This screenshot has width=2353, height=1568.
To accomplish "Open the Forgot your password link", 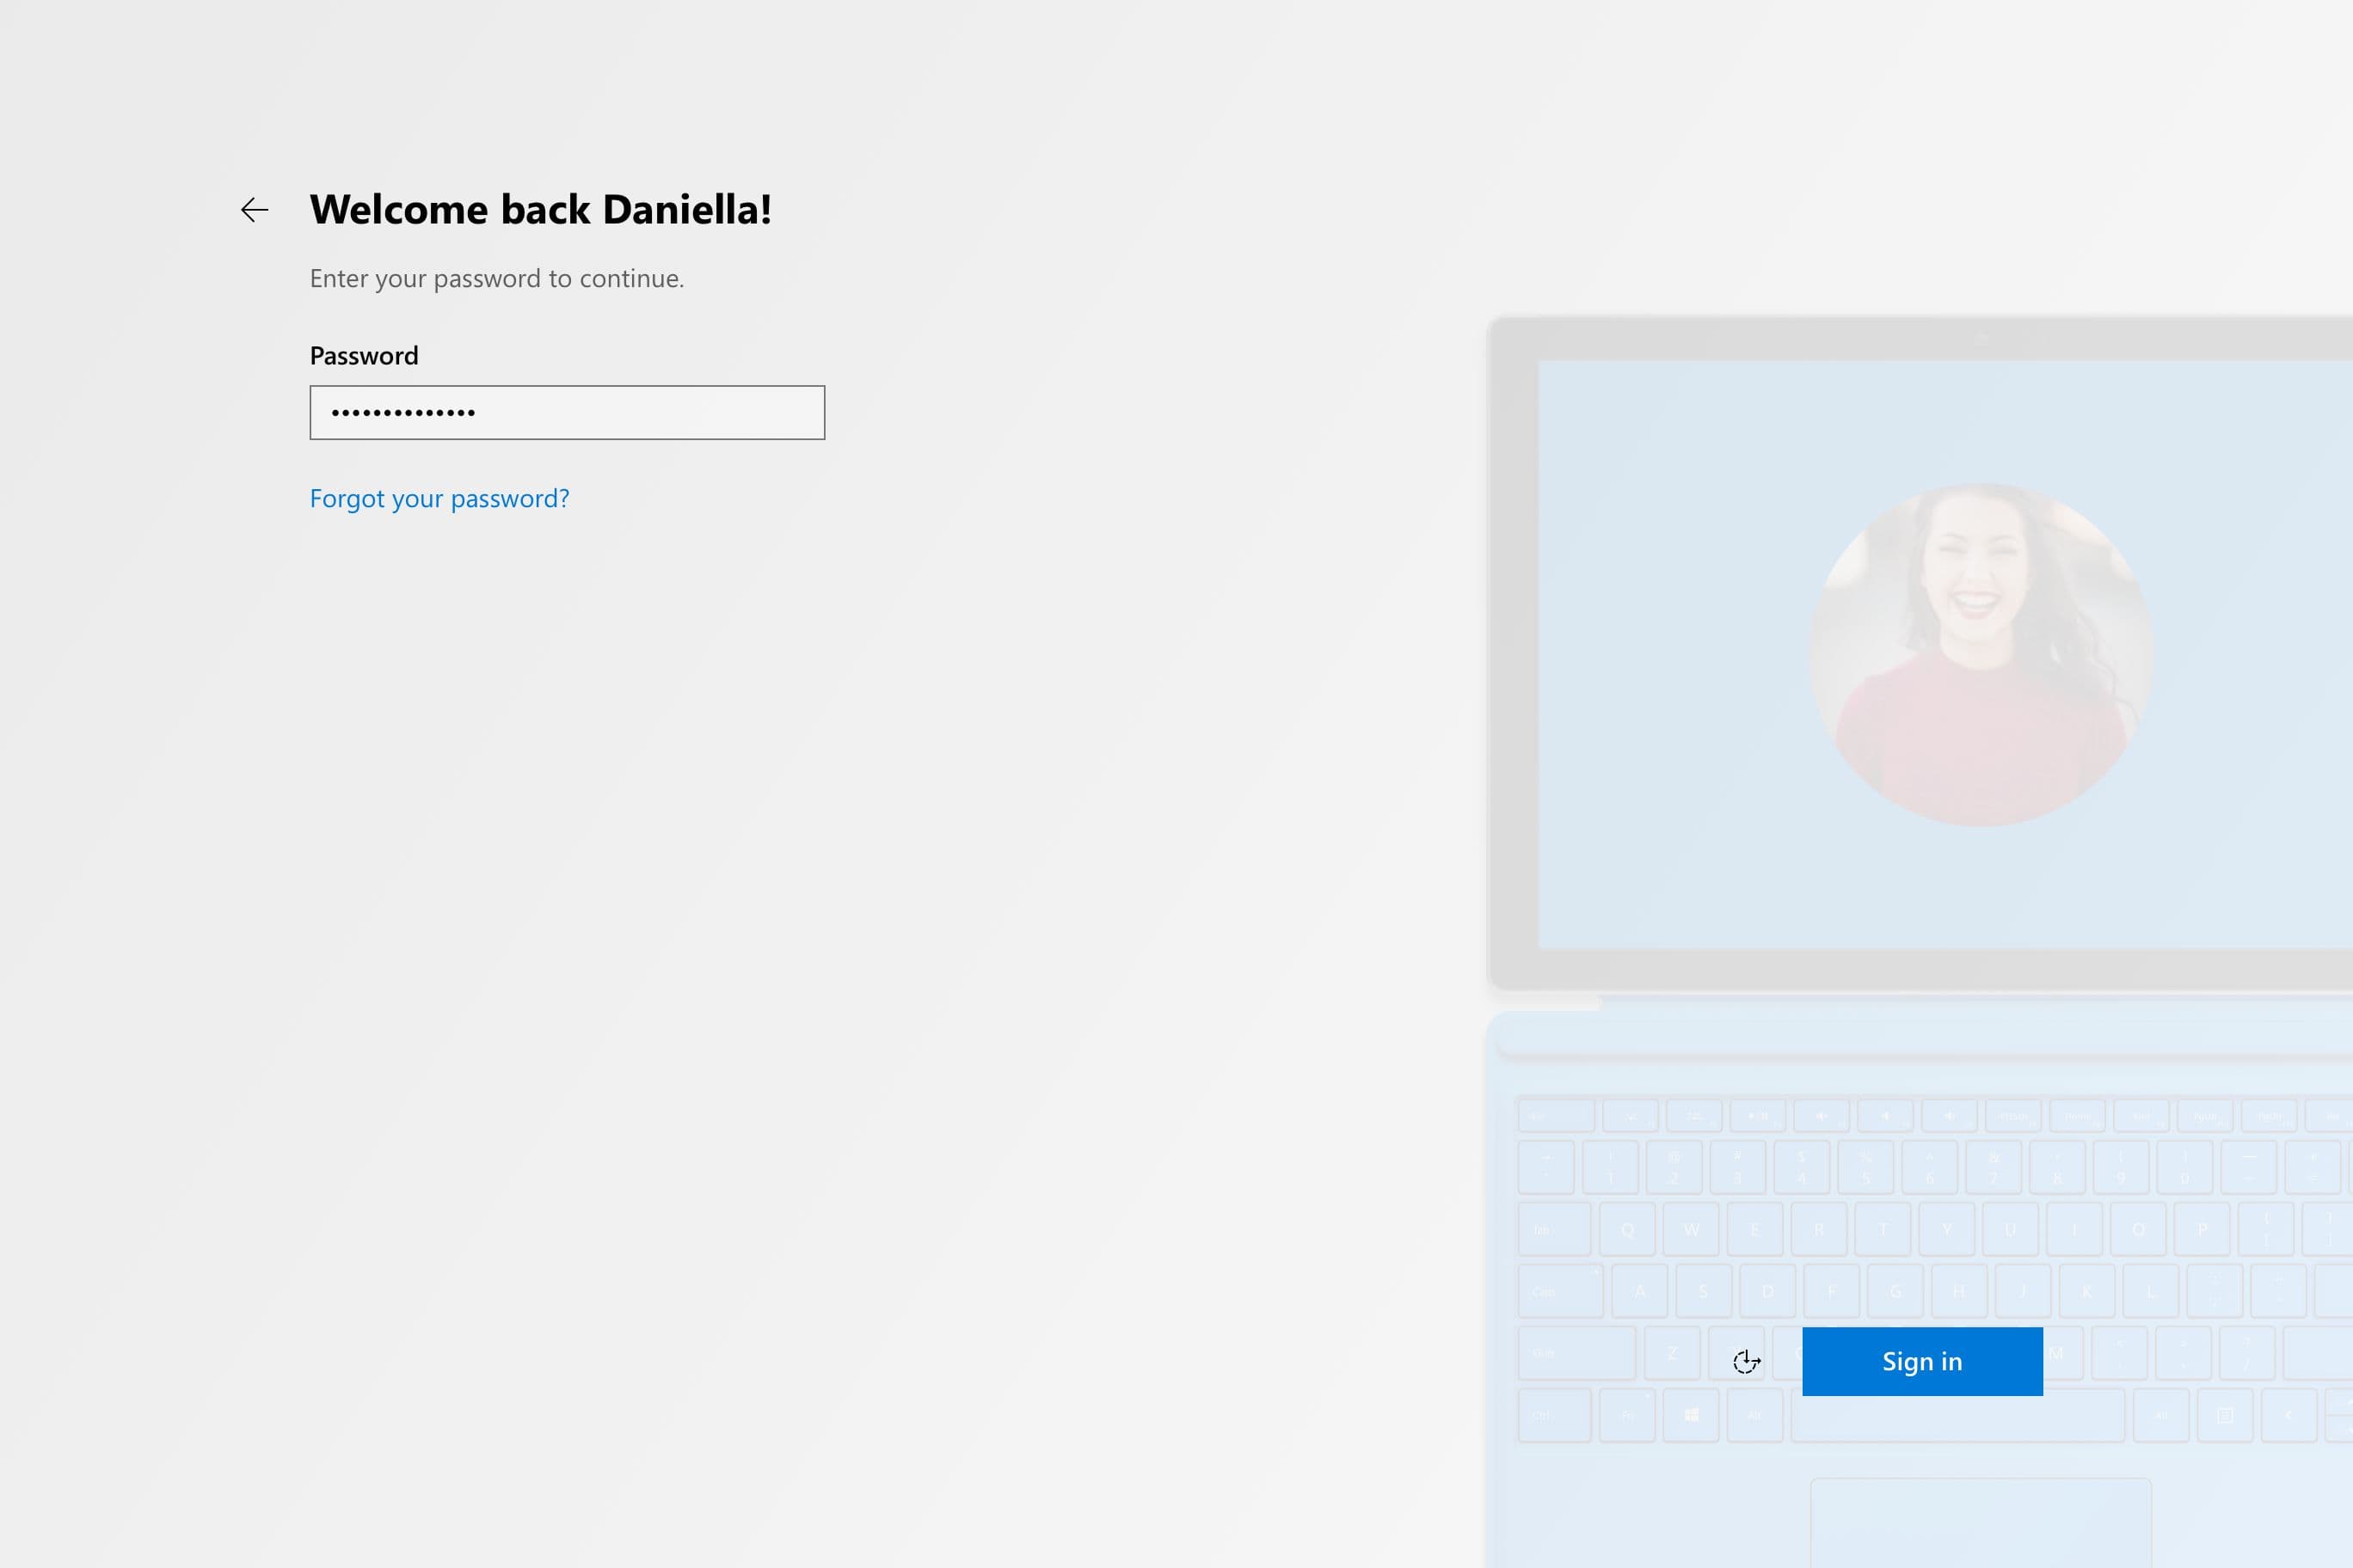I will (x=439, y=498).
